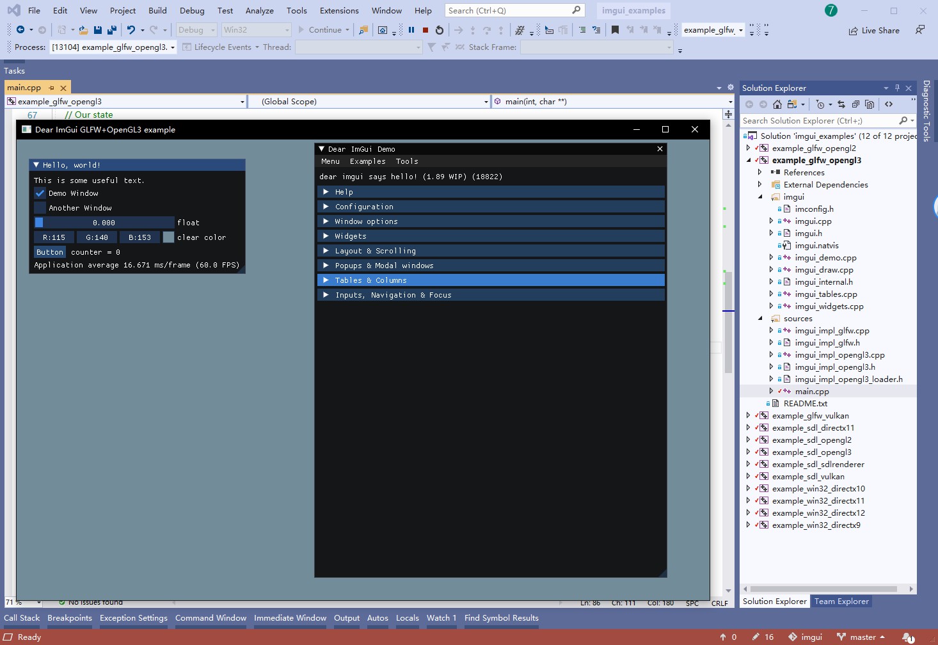The height and width of the screenshot is (645, 938).
Task: Collapse the Hello, world! window triangle
Action: tap(36, 165)
